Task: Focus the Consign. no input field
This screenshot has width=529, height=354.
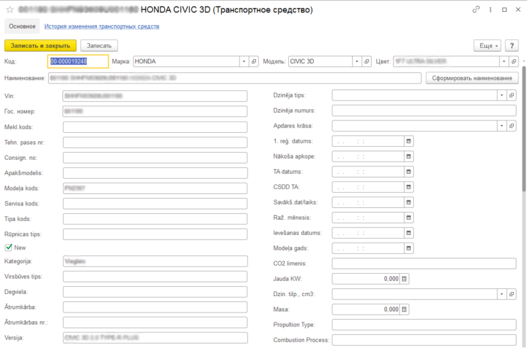Action: pos(155,158)
